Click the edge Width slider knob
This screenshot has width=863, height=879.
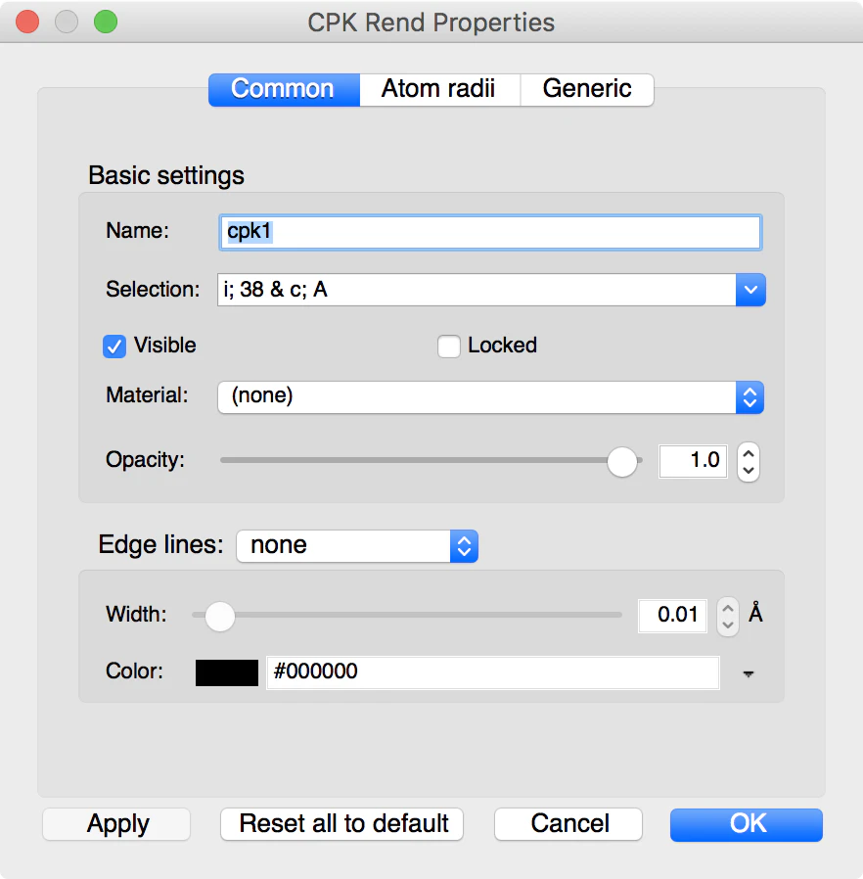220,616
